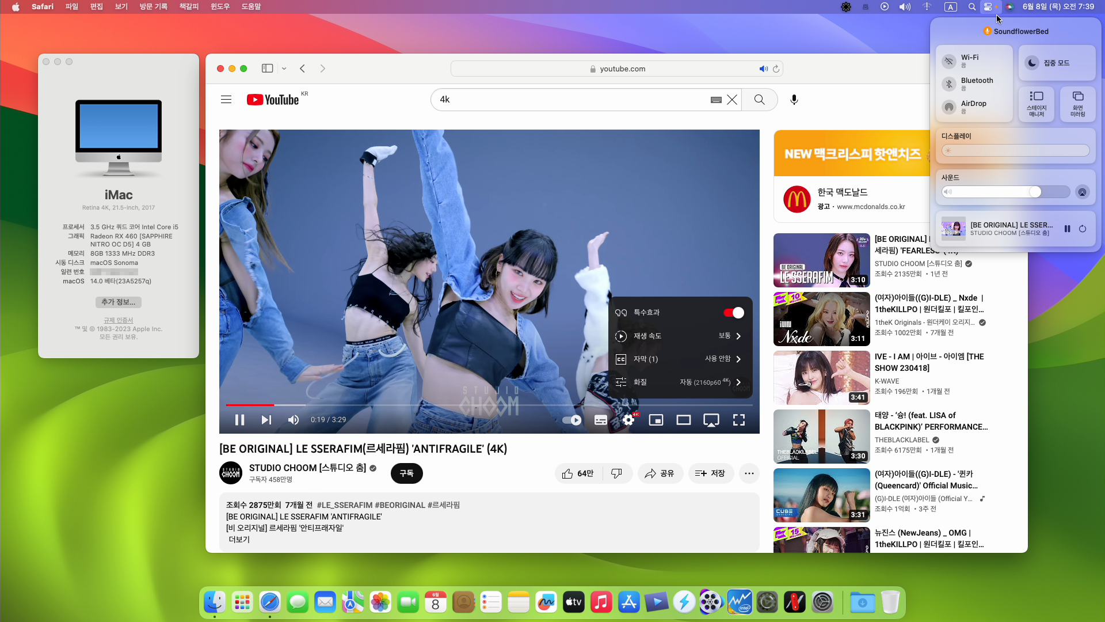The width and height of the screenshot is (1105, 622).
Task: Pause Now Playing in Control Center
Action: tap(1068, 229)
